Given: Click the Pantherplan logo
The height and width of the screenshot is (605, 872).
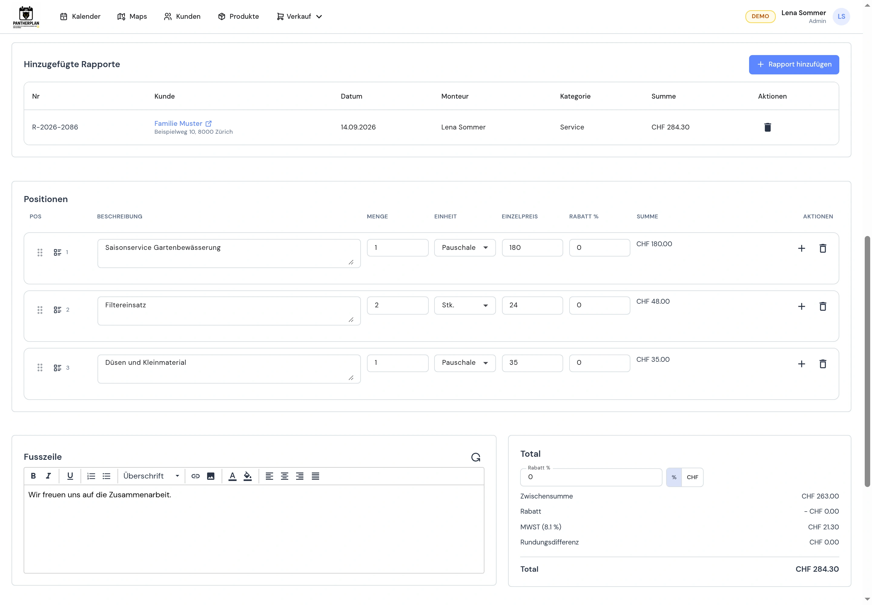Looking at the screenshot, I should click(26, 17).
